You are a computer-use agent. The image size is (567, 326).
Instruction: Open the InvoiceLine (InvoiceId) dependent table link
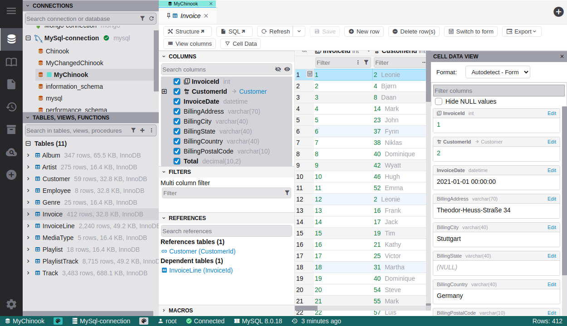tap(200, 270)
